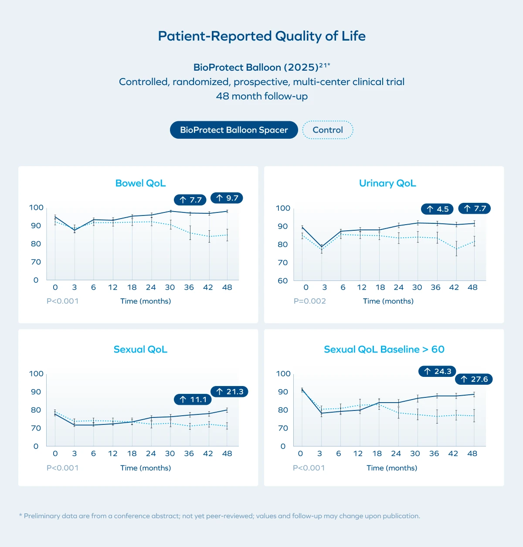Select the Urinary QoL chart title
The width and height of the screenshot is (523, 547).
[387, 183]
